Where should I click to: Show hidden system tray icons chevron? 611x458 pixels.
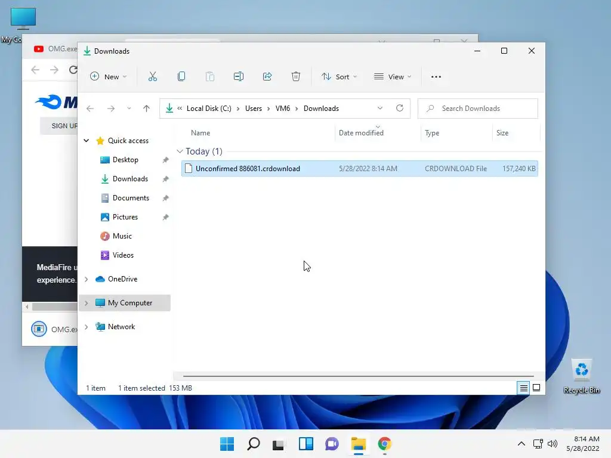521,444
